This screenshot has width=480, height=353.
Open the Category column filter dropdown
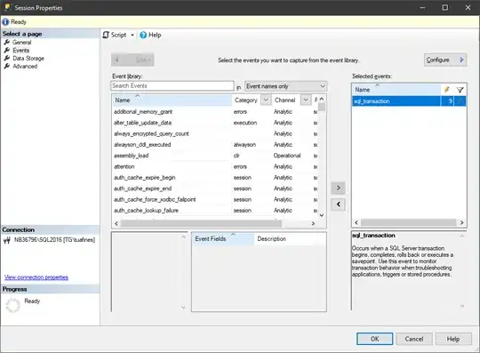pos(266,100)
